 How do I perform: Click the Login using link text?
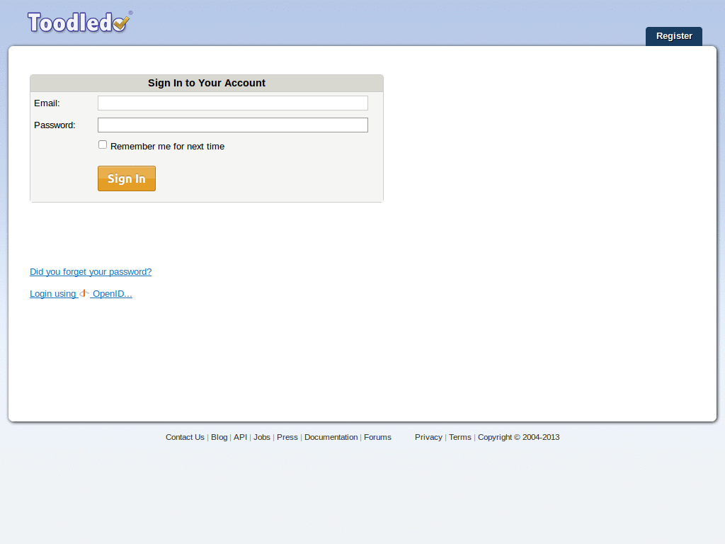pos(52,294)
